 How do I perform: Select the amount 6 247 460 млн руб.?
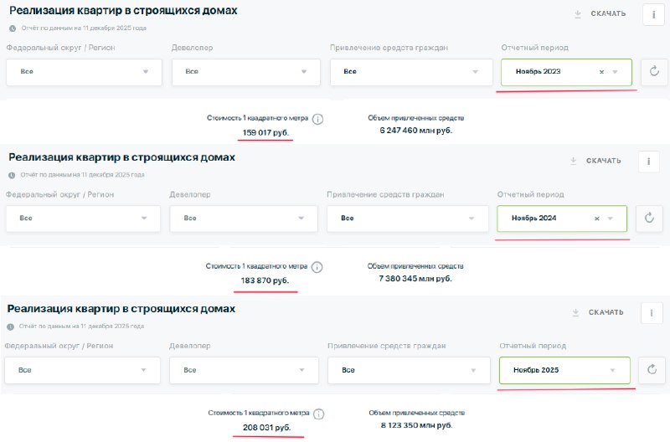tap(415, 131)
